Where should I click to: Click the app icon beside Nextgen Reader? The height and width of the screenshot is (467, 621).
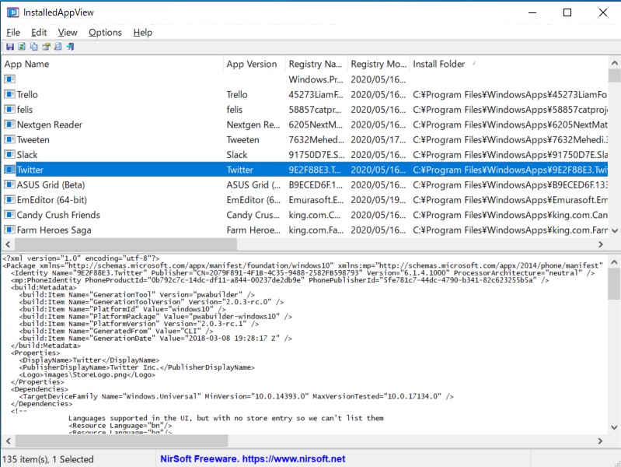[9, 125]
